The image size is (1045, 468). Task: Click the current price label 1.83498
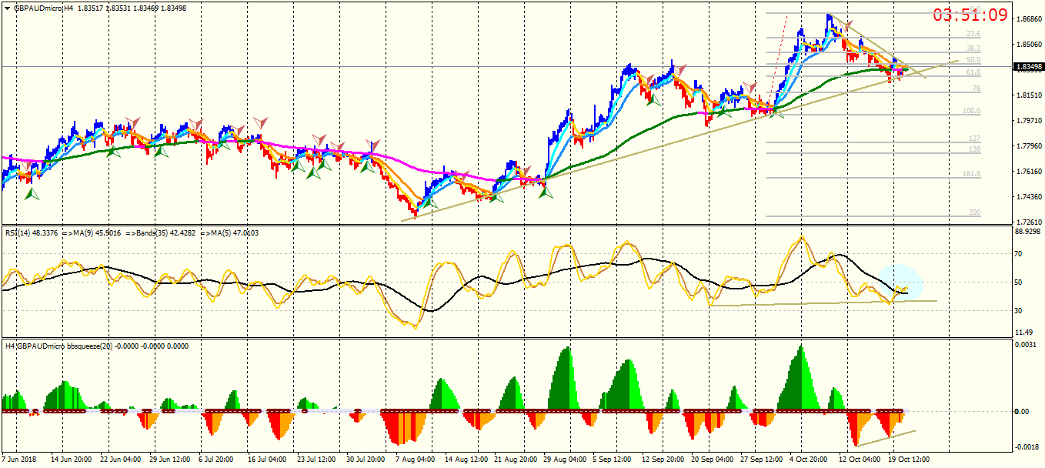pos(1029,67)
